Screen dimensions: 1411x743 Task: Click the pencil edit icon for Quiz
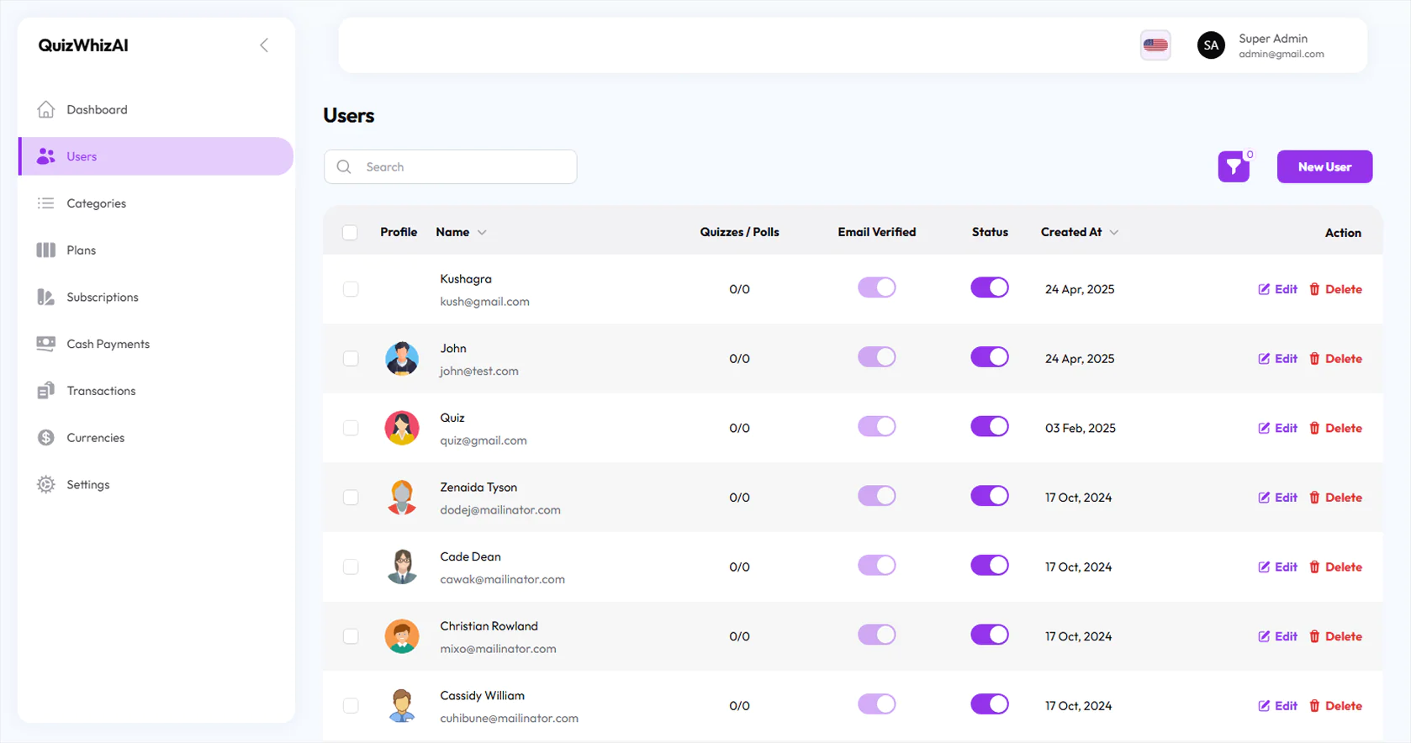pos(1264,429)
